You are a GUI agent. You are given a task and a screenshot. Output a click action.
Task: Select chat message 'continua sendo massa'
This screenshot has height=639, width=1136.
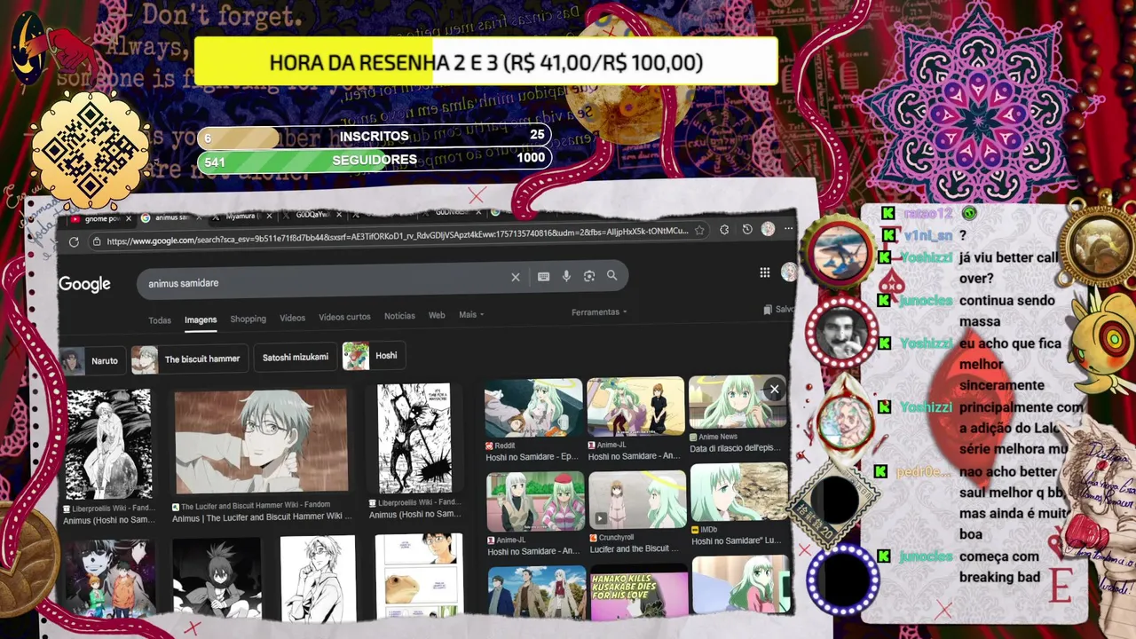pyautogui.click(x=1006, y=311)
